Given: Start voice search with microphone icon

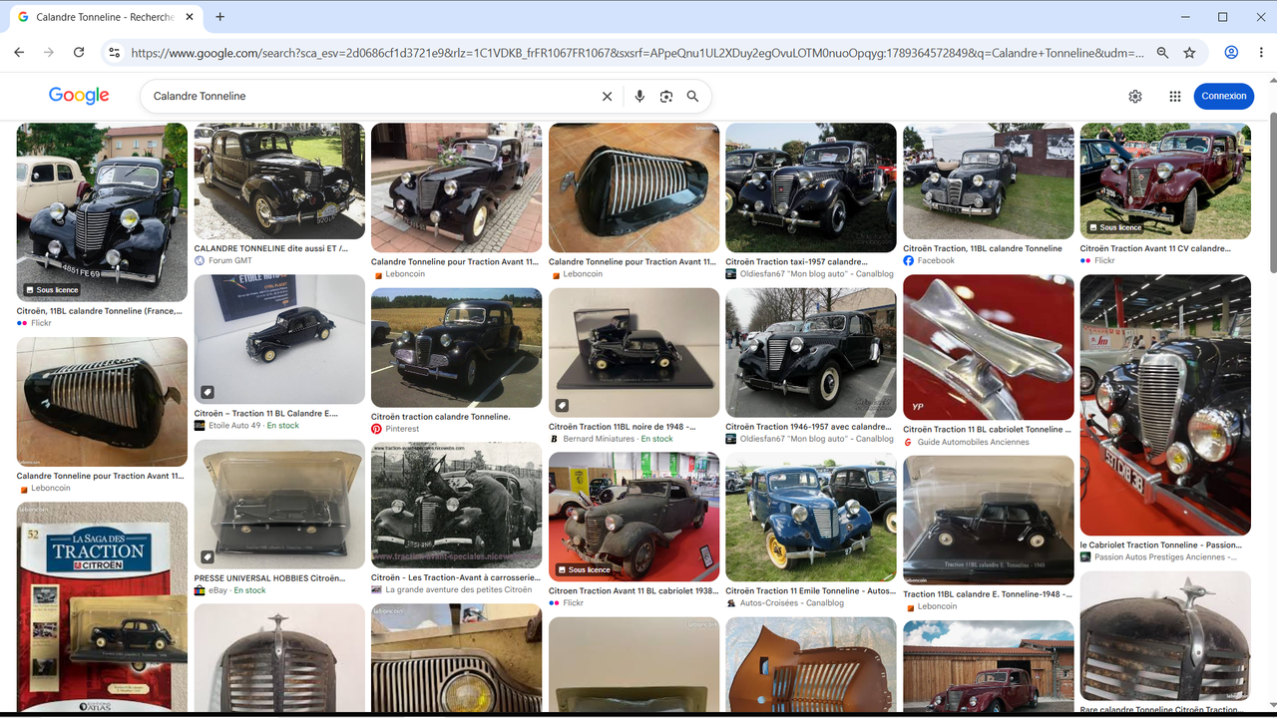Looking at the screenshot, I should [x=639, y=97].
